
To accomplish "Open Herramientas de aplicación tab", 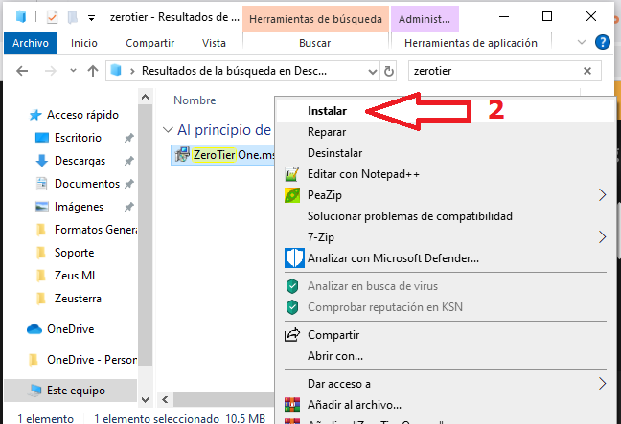I will (471, 43).
